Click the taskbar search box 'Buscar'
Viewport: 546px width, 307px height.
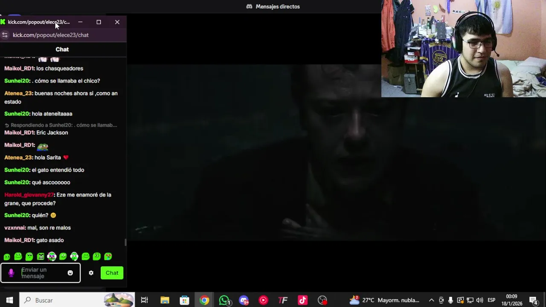[77, 300]
